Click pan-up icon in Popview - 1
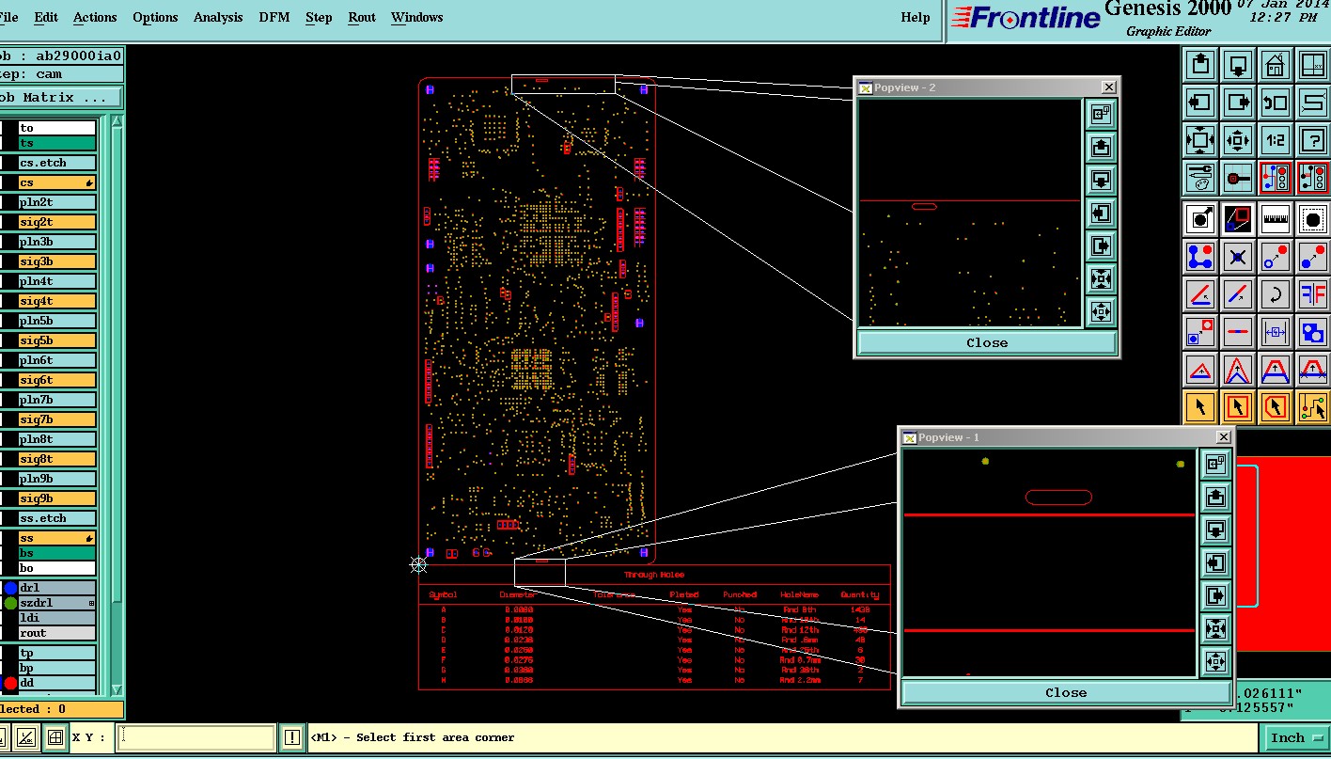 1216,497
